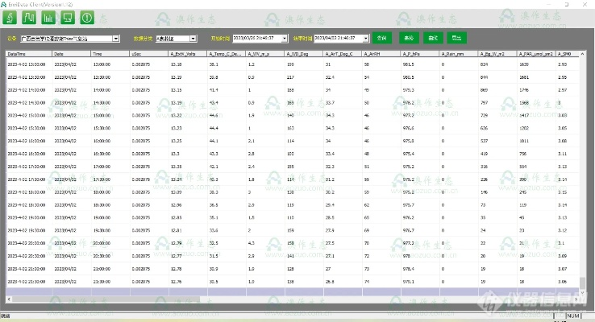Screen dimensions: 595x322
Task: Open the data category (数据分类) dropdown
Action: point(193,38)
